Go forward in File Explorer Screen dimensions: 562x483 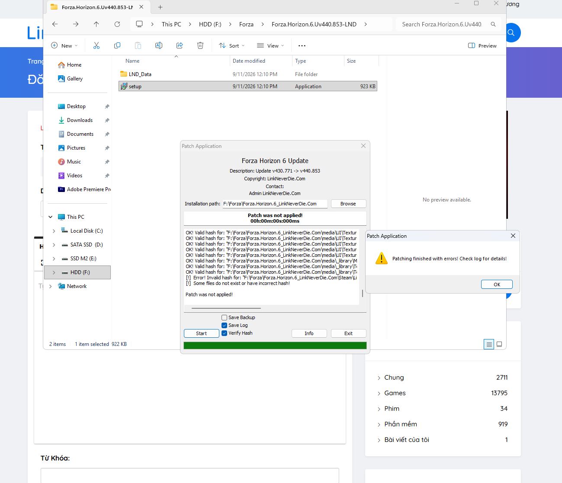point(76,24)
